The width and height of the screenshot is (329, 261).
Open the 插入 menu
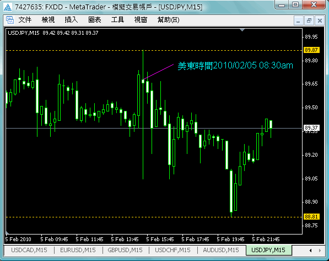[x=71, y=20]
